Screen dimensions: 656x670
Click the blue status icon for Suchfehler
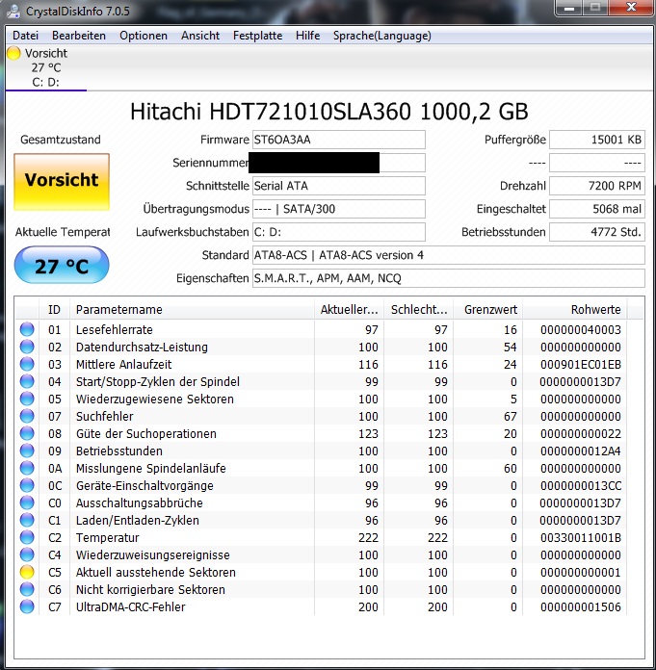pyautogui.click(x=27, y=416)
